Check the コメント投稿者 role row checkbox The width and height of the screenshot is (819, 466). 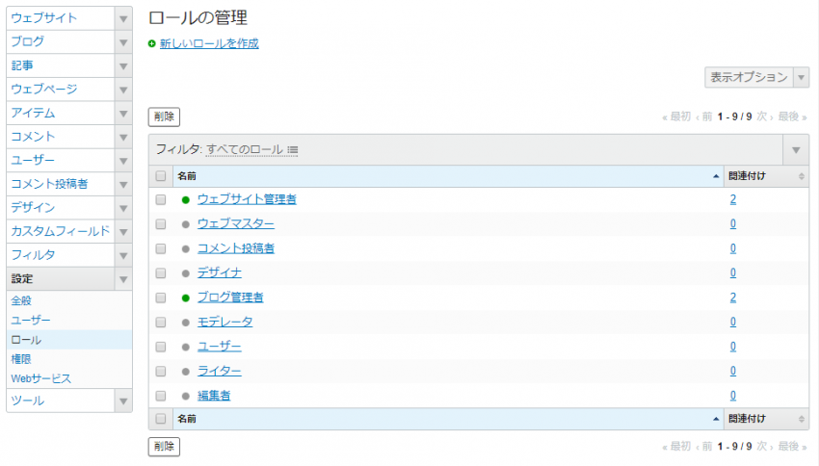(x=161, y=249)
